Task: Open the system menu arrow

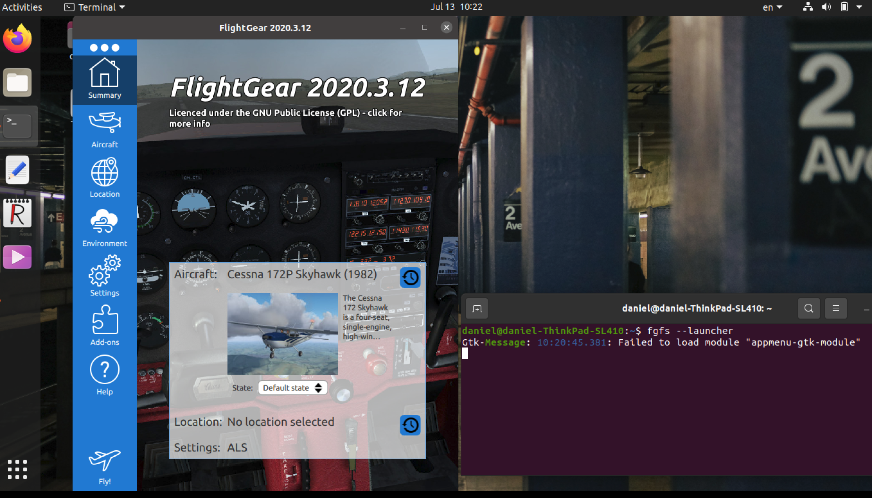Action: coord(859,7)
